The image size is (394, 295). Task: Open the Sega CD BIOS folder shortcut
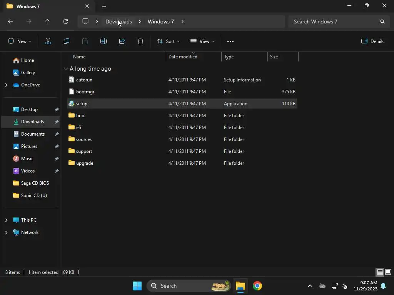(x=31, y=183)
